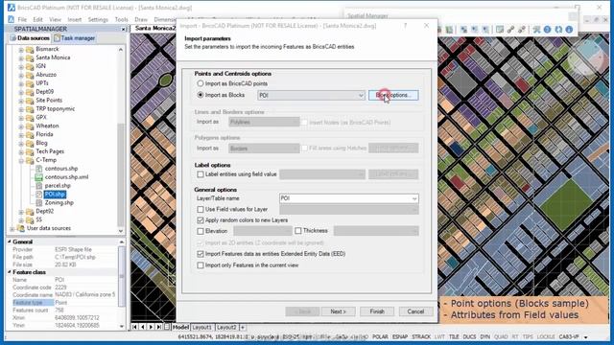This screenshot has width=614, height=345.
Task: Open the tools icon in Spatial Manager toolbar
Action: pyautogui.click(x=536, y=30)
